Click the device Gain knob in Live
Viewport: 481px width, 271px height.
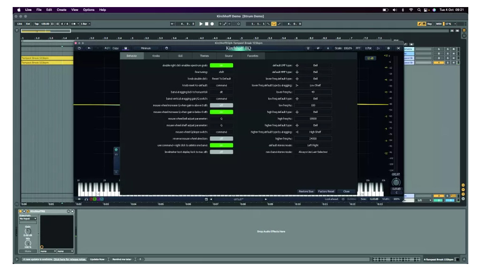pyautogui.click(x=28, y=231)
